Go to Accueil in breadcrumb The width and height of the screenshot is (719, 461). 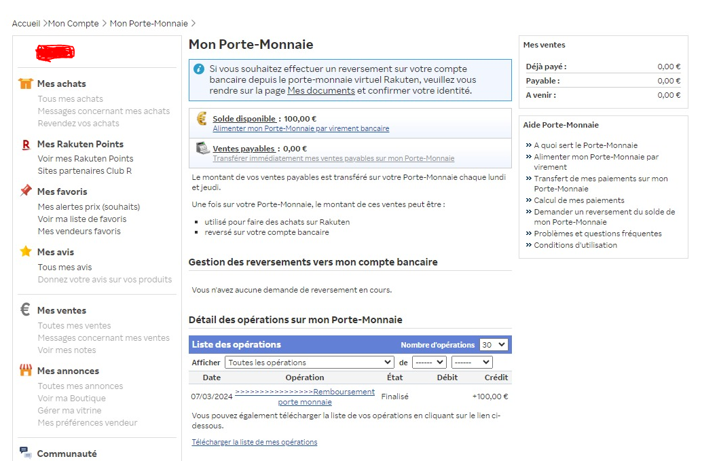[26, 23]
